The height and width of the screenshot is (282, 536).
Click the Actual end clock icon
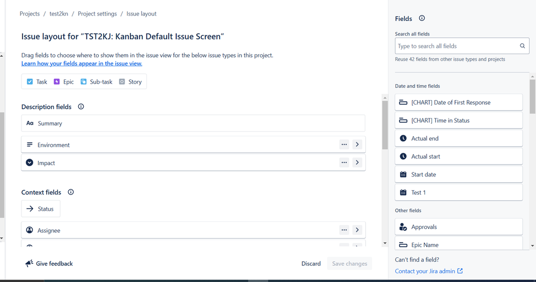click(x=403, y=138)
